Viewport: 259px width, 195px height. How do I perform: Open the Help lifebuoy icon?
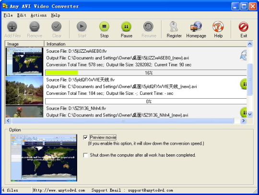click(218, 26)
